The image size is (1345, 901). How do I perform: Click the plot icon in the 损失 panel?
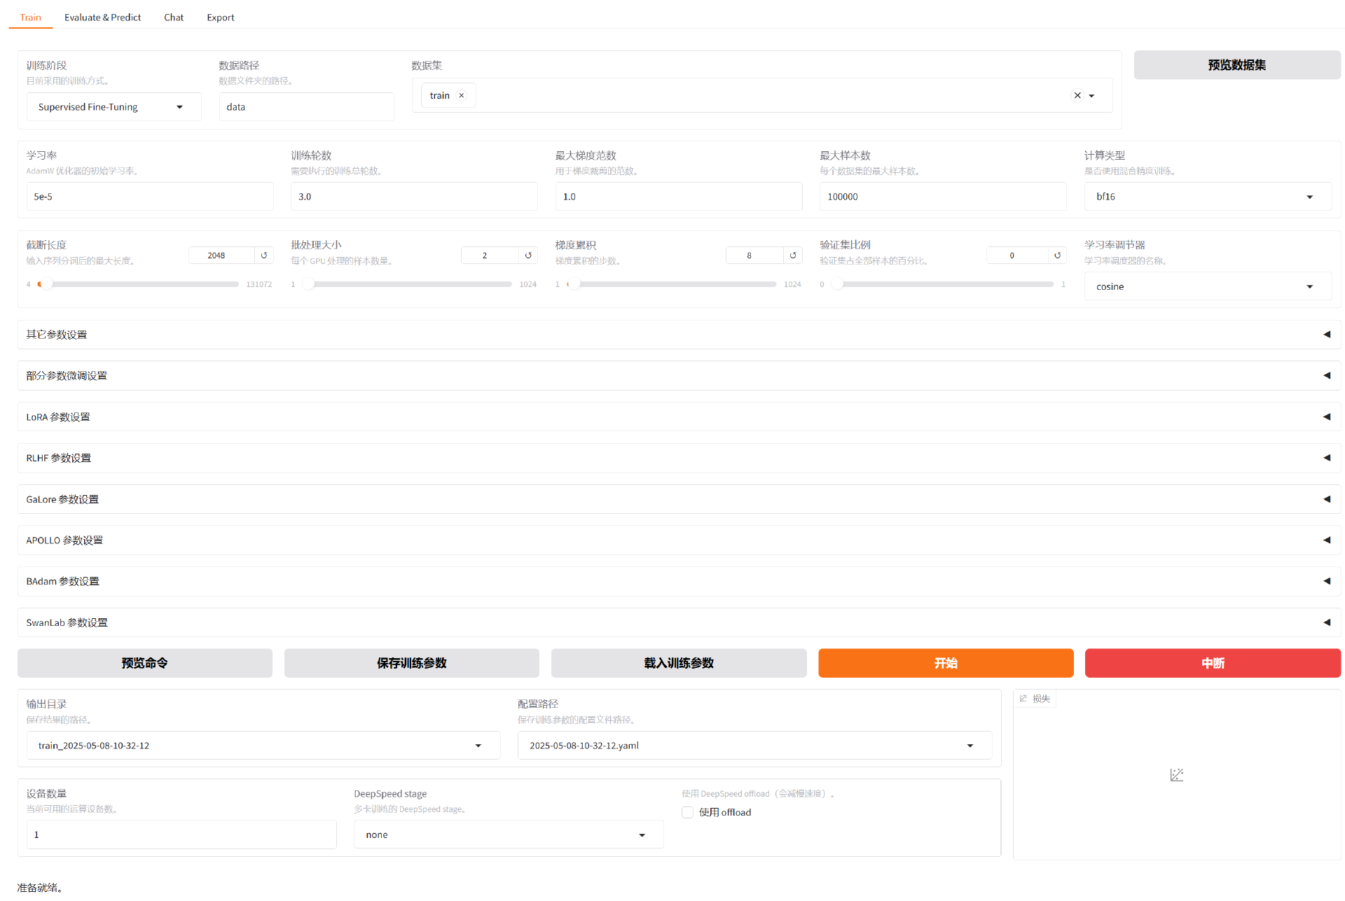pos(1176,775)
